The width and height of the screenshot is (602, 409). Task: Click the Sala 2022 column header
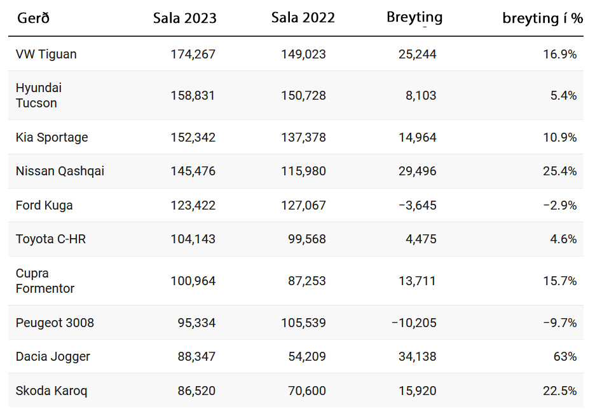pyautogui.click(x=303, y=18)
